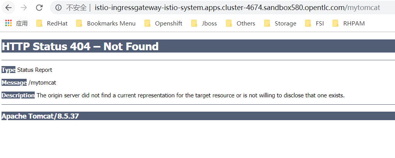Click the Storage bookmark folder icon
This screenshot has height=158, width=395.
coord(267,24)
